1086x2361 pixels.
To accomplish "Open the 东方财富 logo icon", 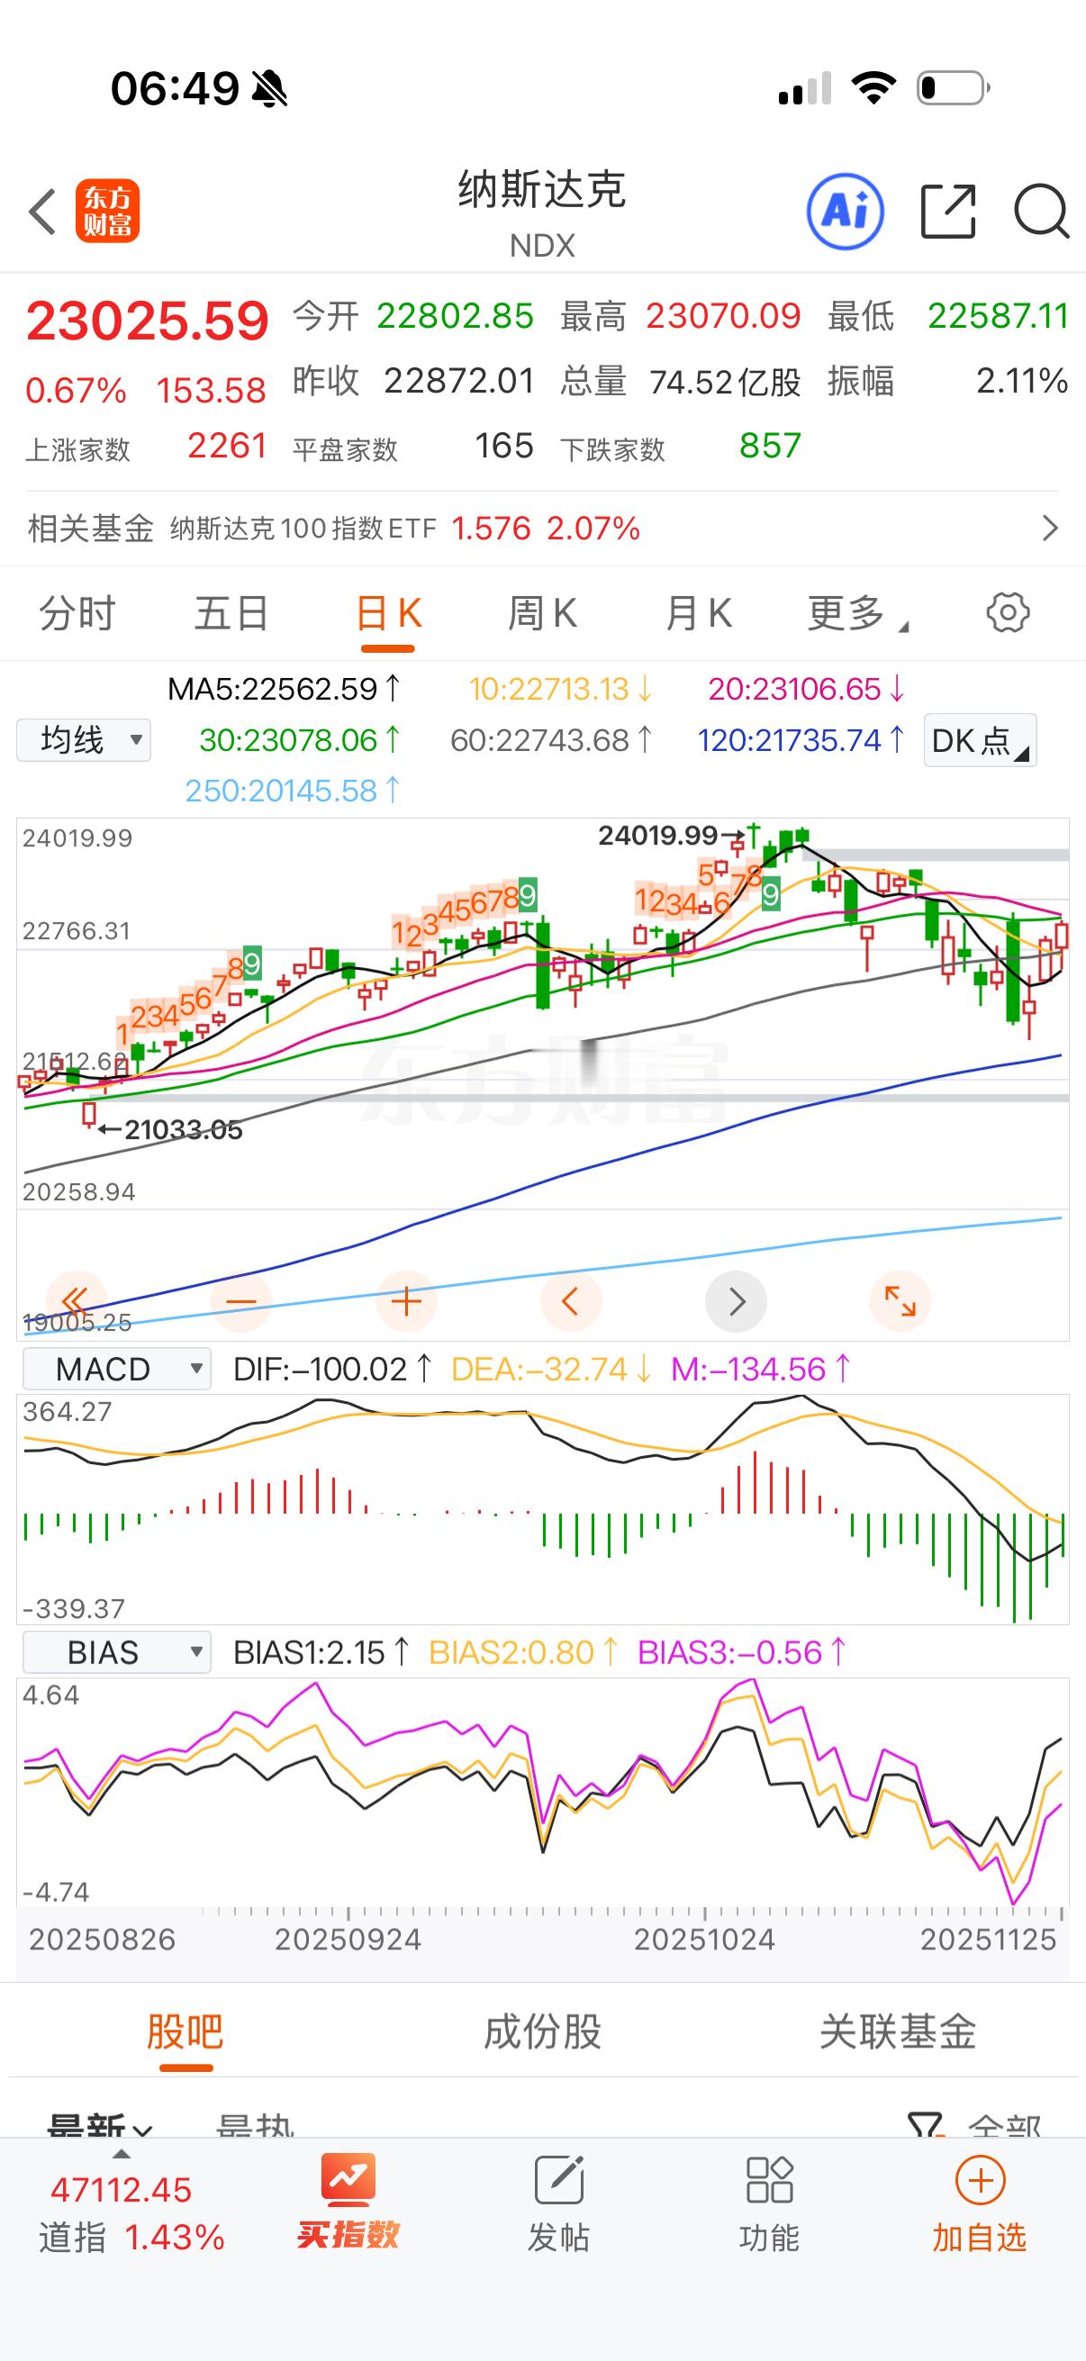I will coord(108,211).
